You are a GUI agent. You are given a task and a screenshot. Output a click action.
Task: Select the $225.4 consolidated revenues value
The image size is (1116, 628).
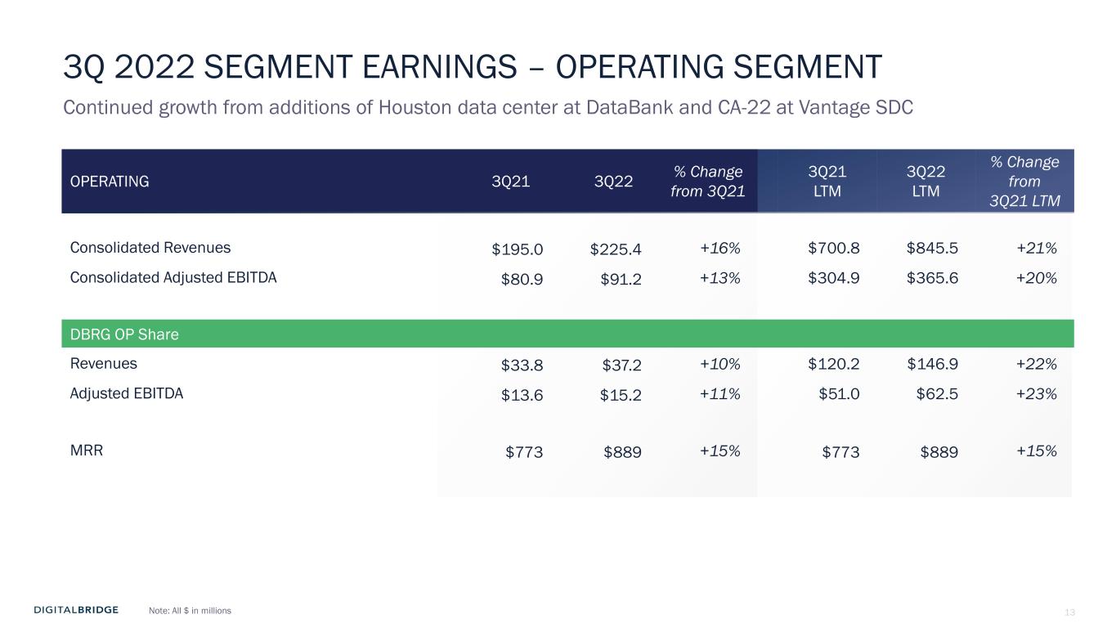click(x=615, y=249)
